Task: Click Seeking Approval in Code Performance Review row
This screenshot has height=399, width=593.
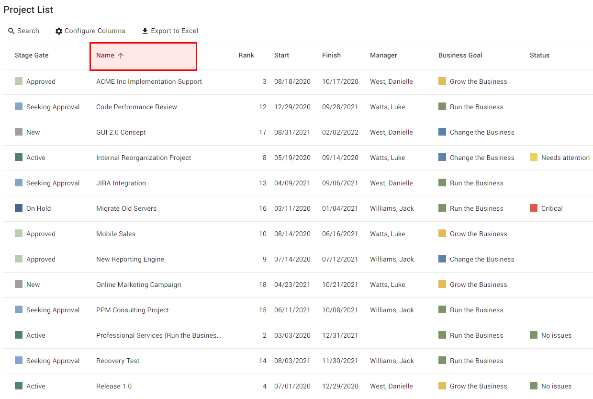Action: point(53,107)
